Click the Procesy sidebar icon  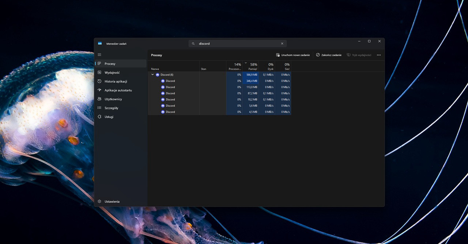[99, 64]
